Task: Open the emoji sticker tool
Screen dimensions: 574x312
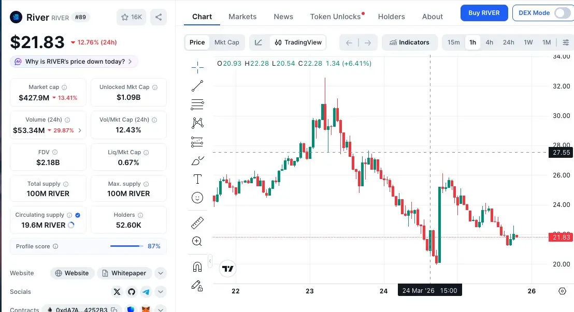Action: 197,197
